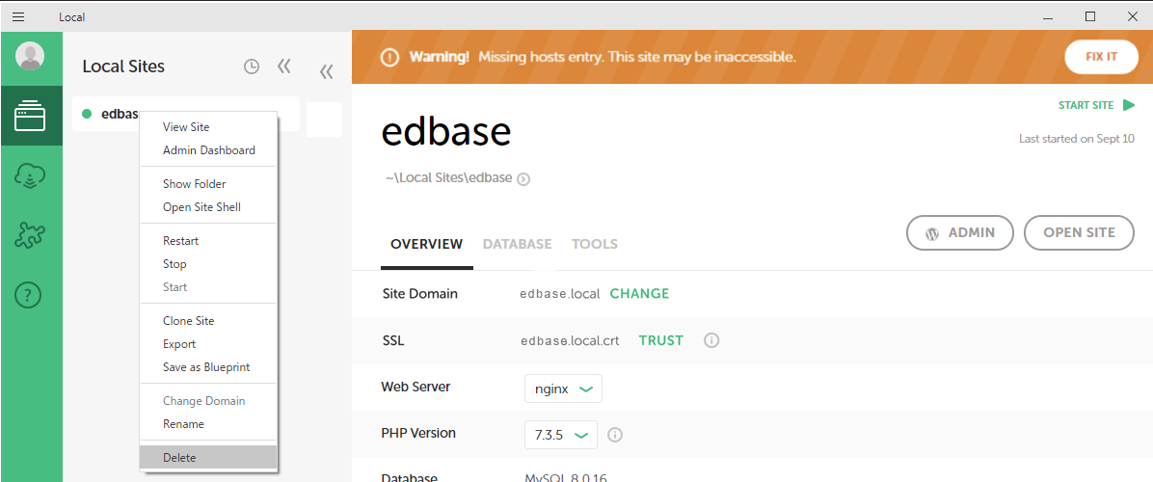The width and height of the screenshot is (1153, 482).
Task: Select the edbase site in list
Action: tap(185, 114)
